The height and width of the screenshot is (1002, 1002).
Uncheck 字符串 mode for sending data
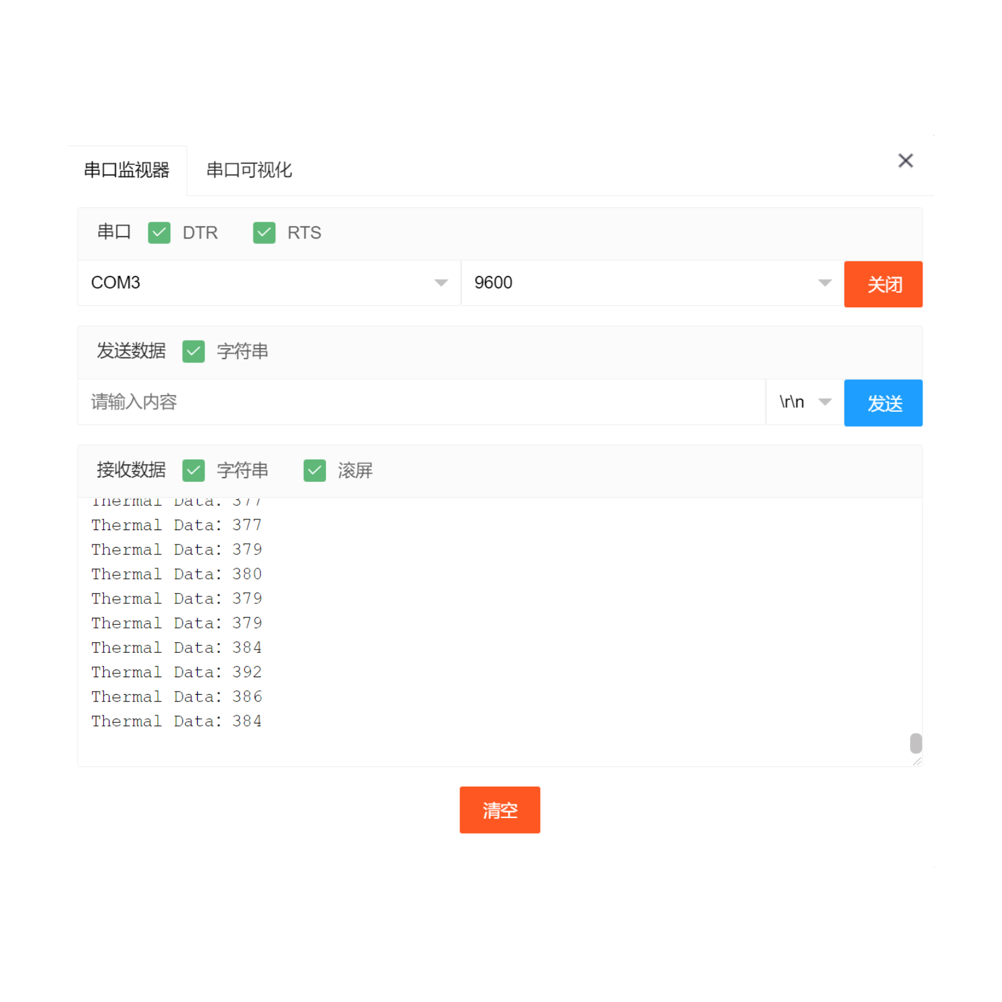click(193, 351)
